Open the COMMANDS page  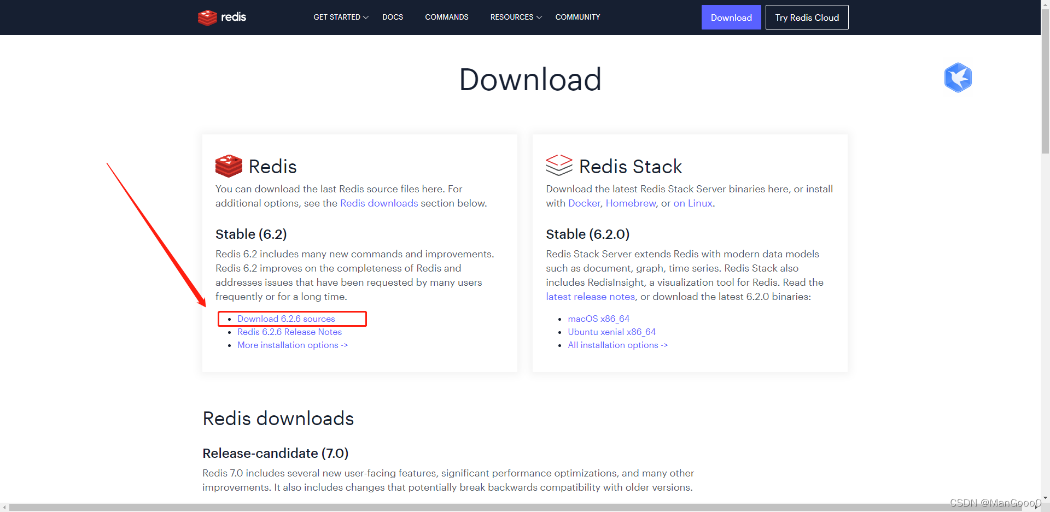[447, 17]
